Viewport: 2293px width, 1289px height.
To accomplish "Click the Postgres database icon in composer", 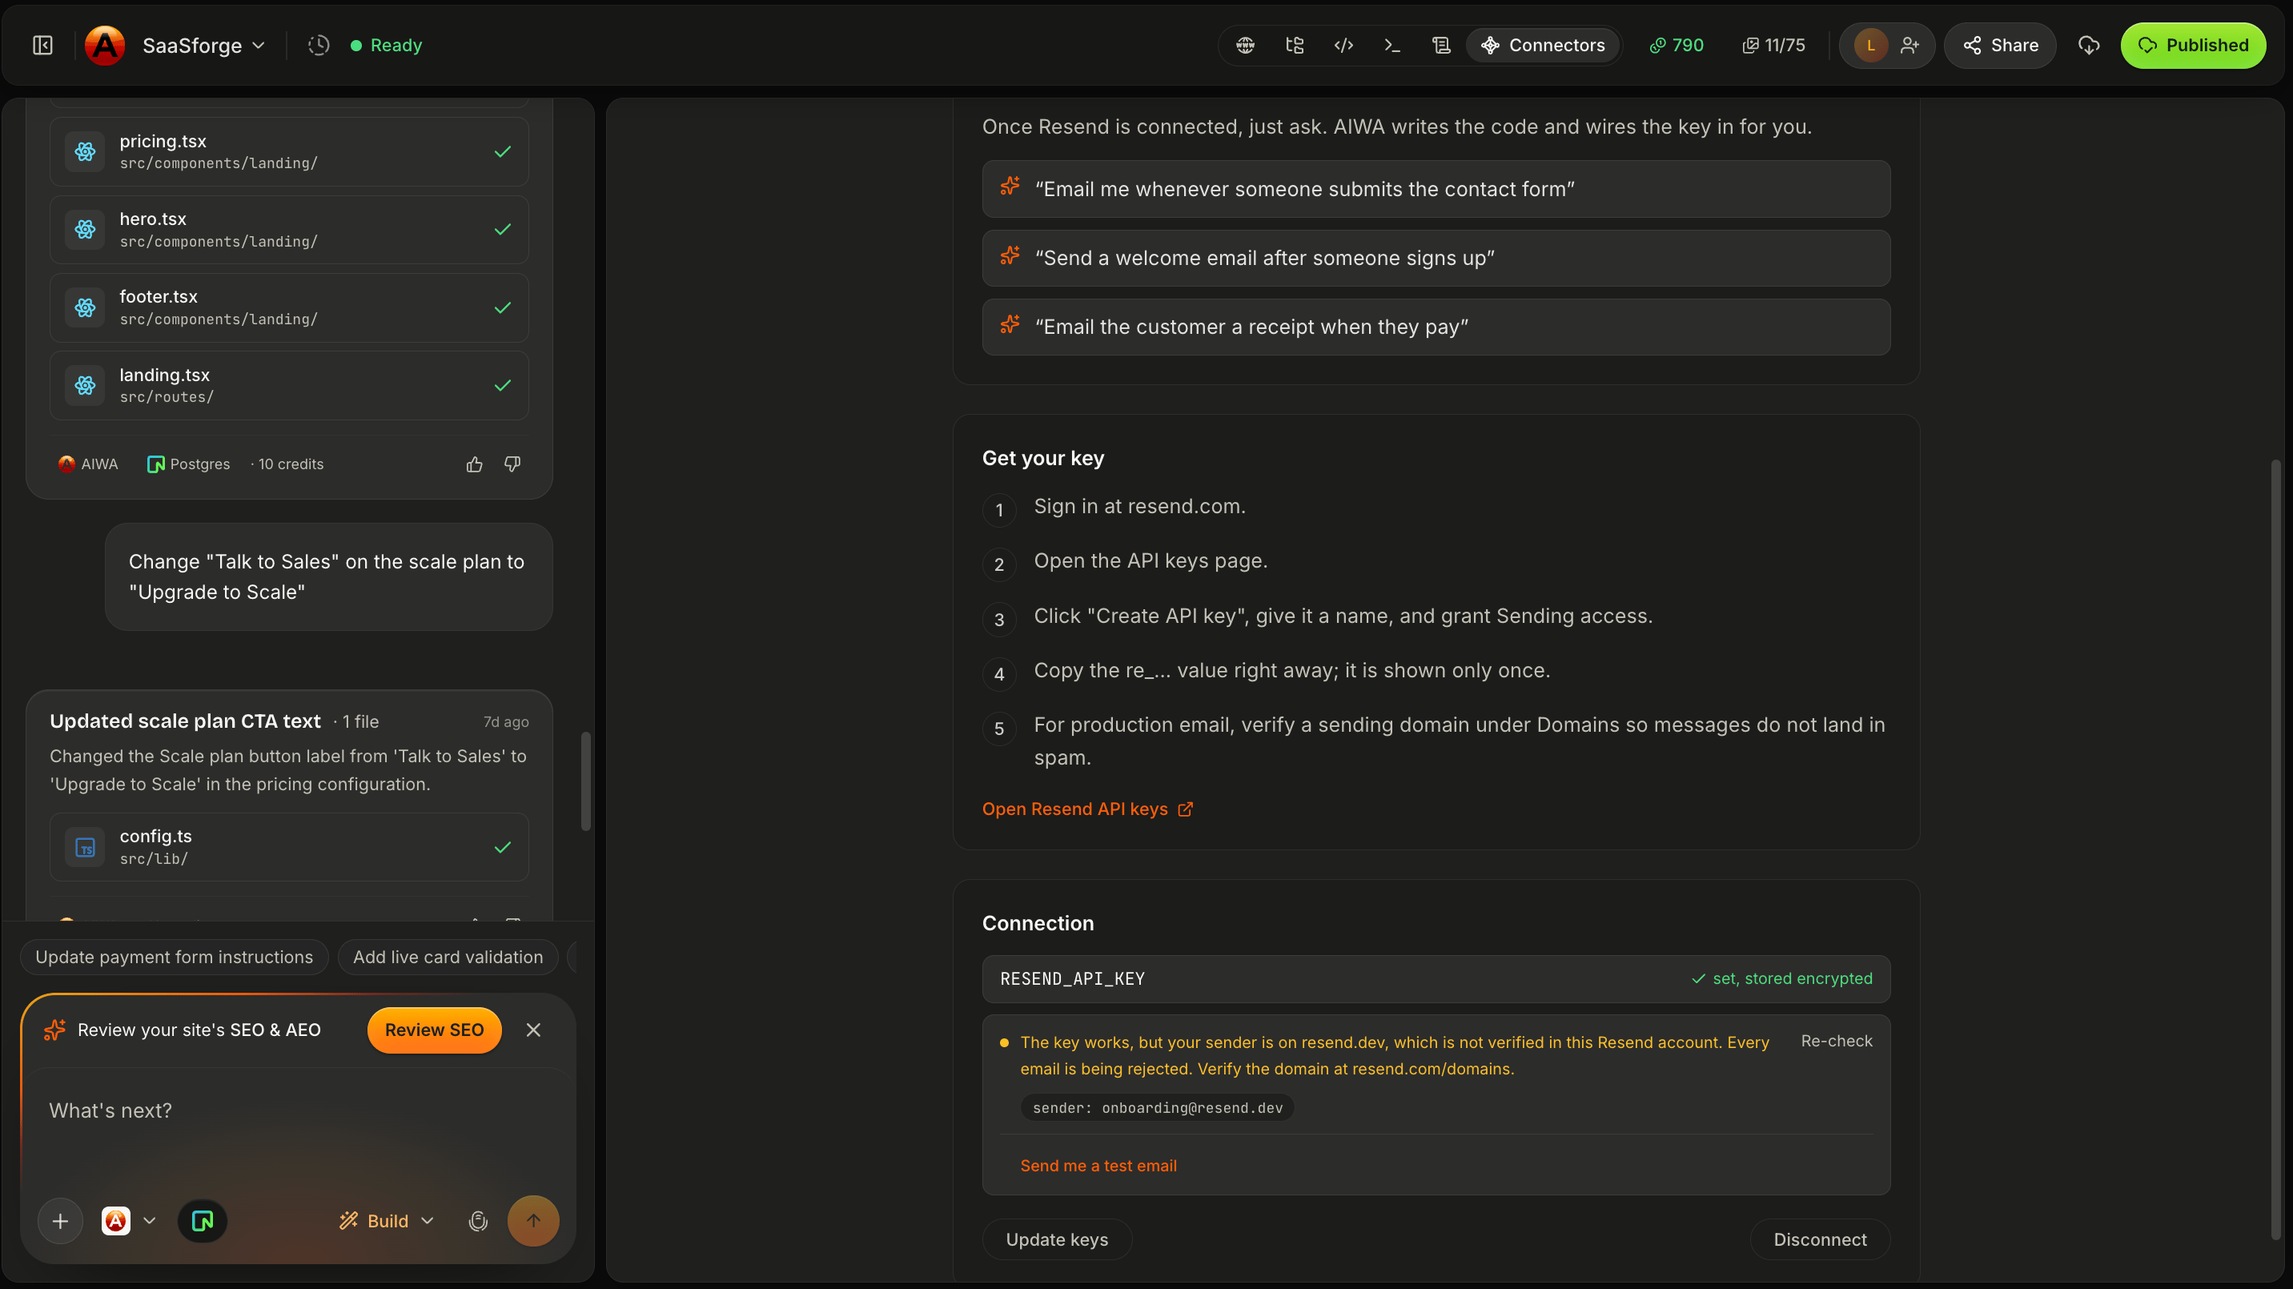I will coord(202,1221).
